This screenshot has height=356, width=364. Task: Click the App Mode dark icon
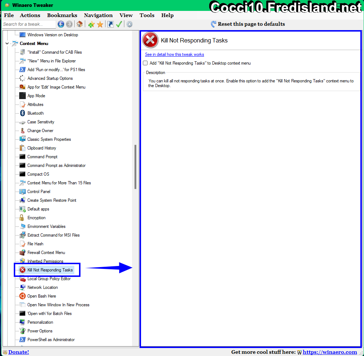22,96
